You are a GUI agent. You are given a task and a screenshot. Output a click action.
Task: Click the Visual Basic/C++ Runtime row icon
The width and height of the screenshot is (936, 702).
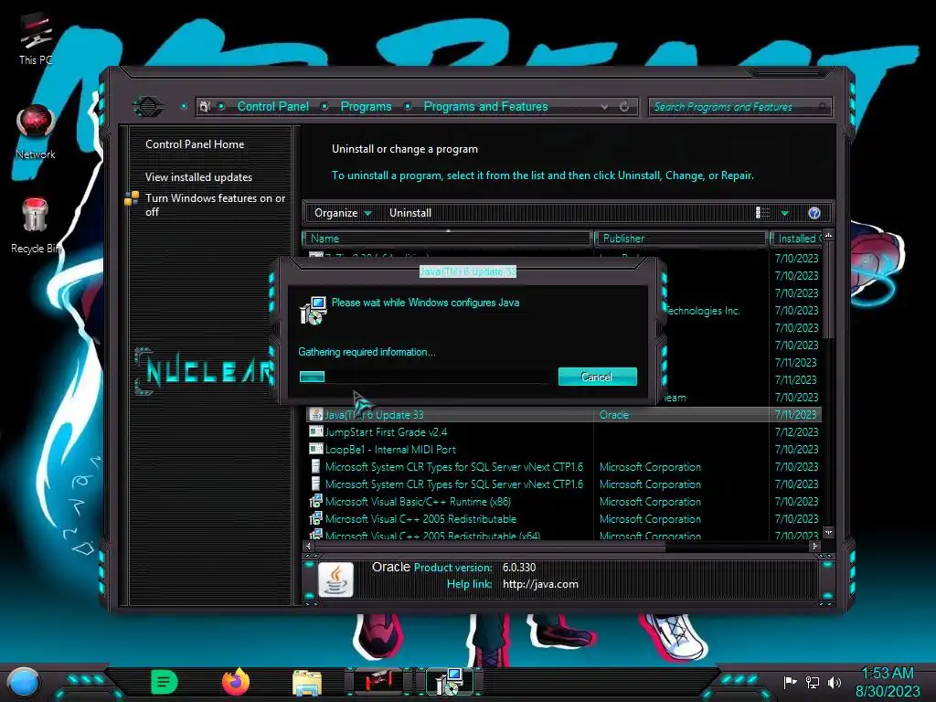point(315,502)
